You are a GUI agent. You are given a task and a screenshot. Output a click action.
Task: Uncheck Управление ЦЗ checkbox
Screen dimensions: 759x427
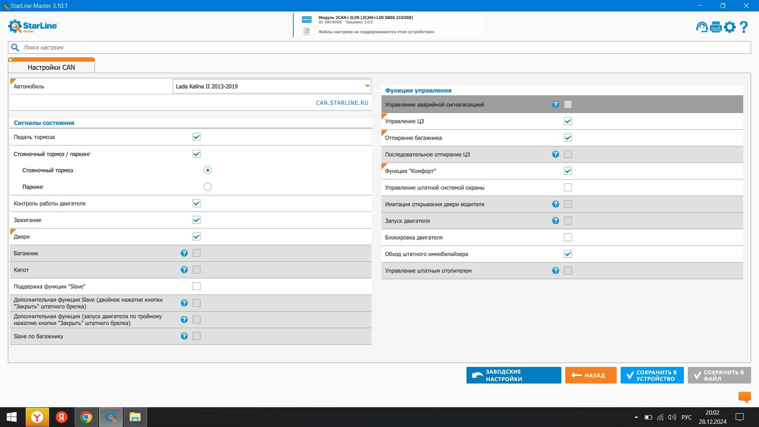[568, 121]
